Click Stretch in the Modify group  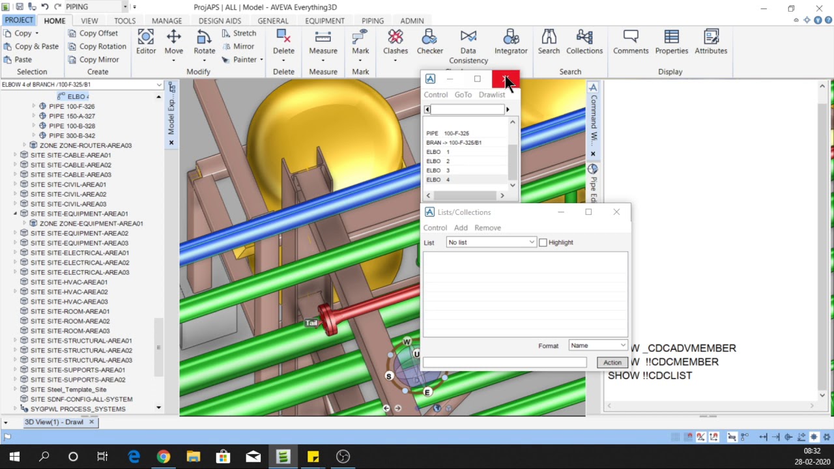pyautogui.click(x=238, y=33)
